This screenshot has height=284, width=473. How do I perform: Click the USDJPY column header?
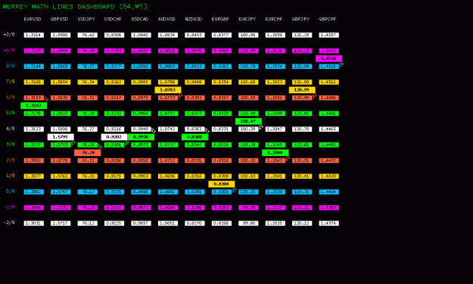(x=86, y=19)
